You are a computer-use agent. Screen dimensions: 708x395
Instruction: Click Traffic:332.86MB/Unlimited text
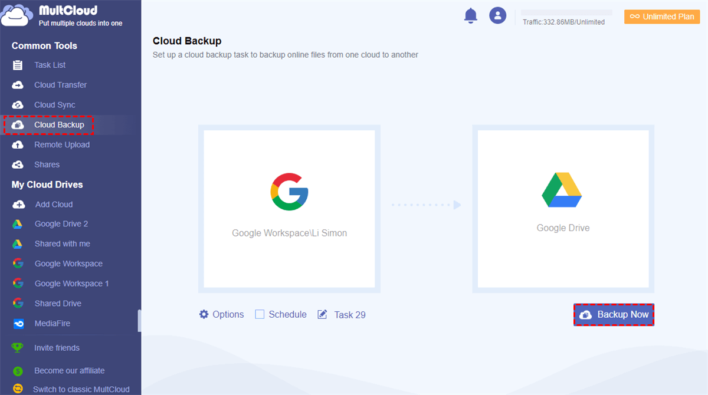coord(563,22)
